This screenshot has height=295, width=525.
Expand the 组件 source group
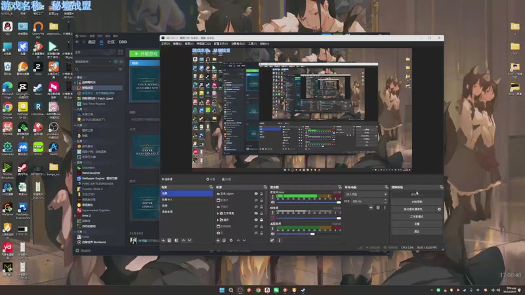point(218,220)
